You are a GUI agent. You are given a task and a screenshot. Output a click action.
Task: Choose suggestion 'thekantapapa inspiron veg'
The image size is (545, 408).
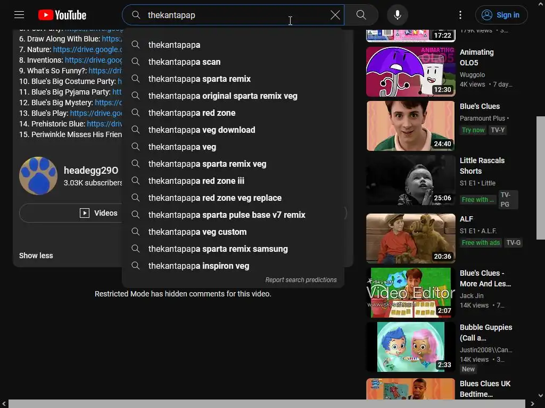coord(233,266)
